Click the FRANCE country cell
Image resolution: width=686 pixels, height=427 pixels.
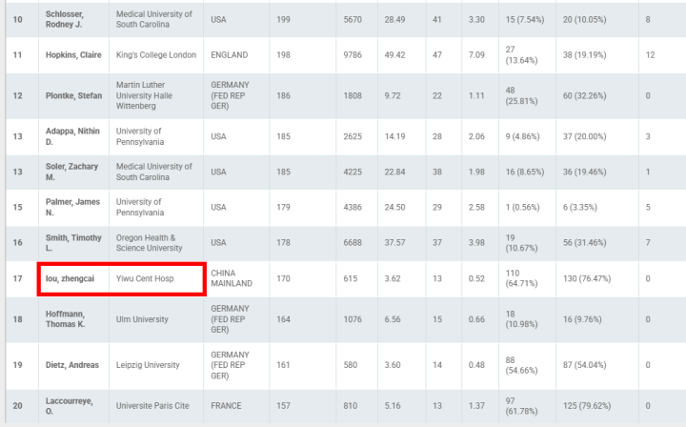pyautogui.click(x=226, y=406)
